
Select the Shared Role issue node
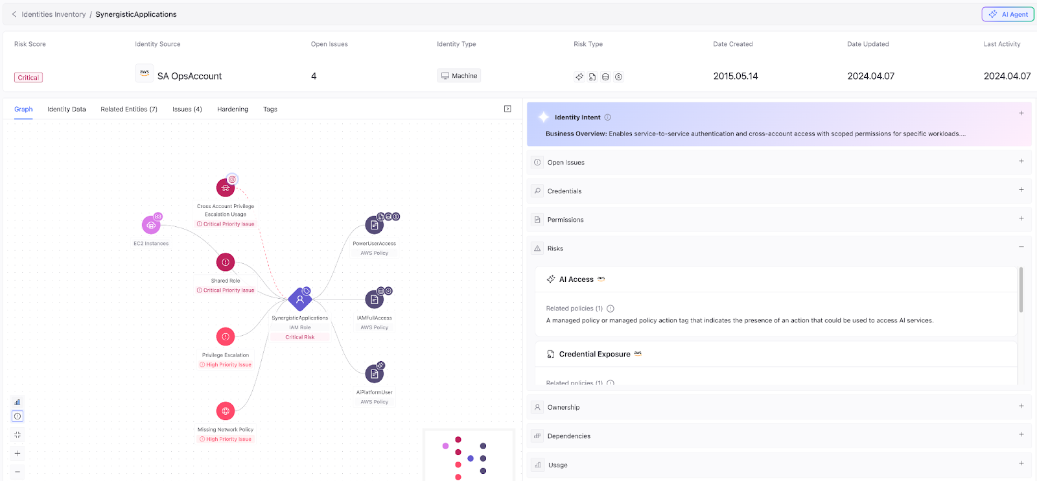[x=226, y=263]
